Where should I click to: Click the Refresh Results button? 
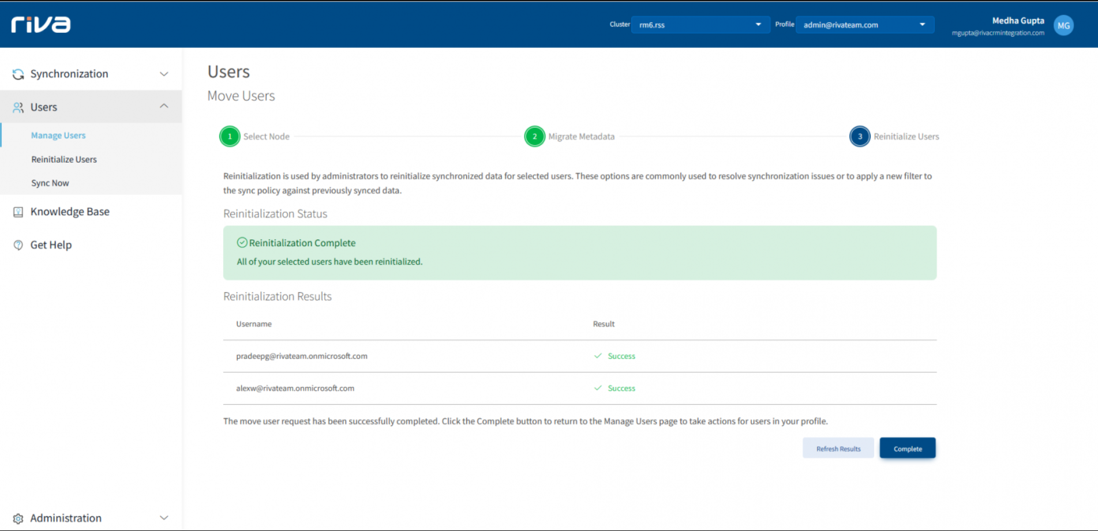[x=838, y=449]
